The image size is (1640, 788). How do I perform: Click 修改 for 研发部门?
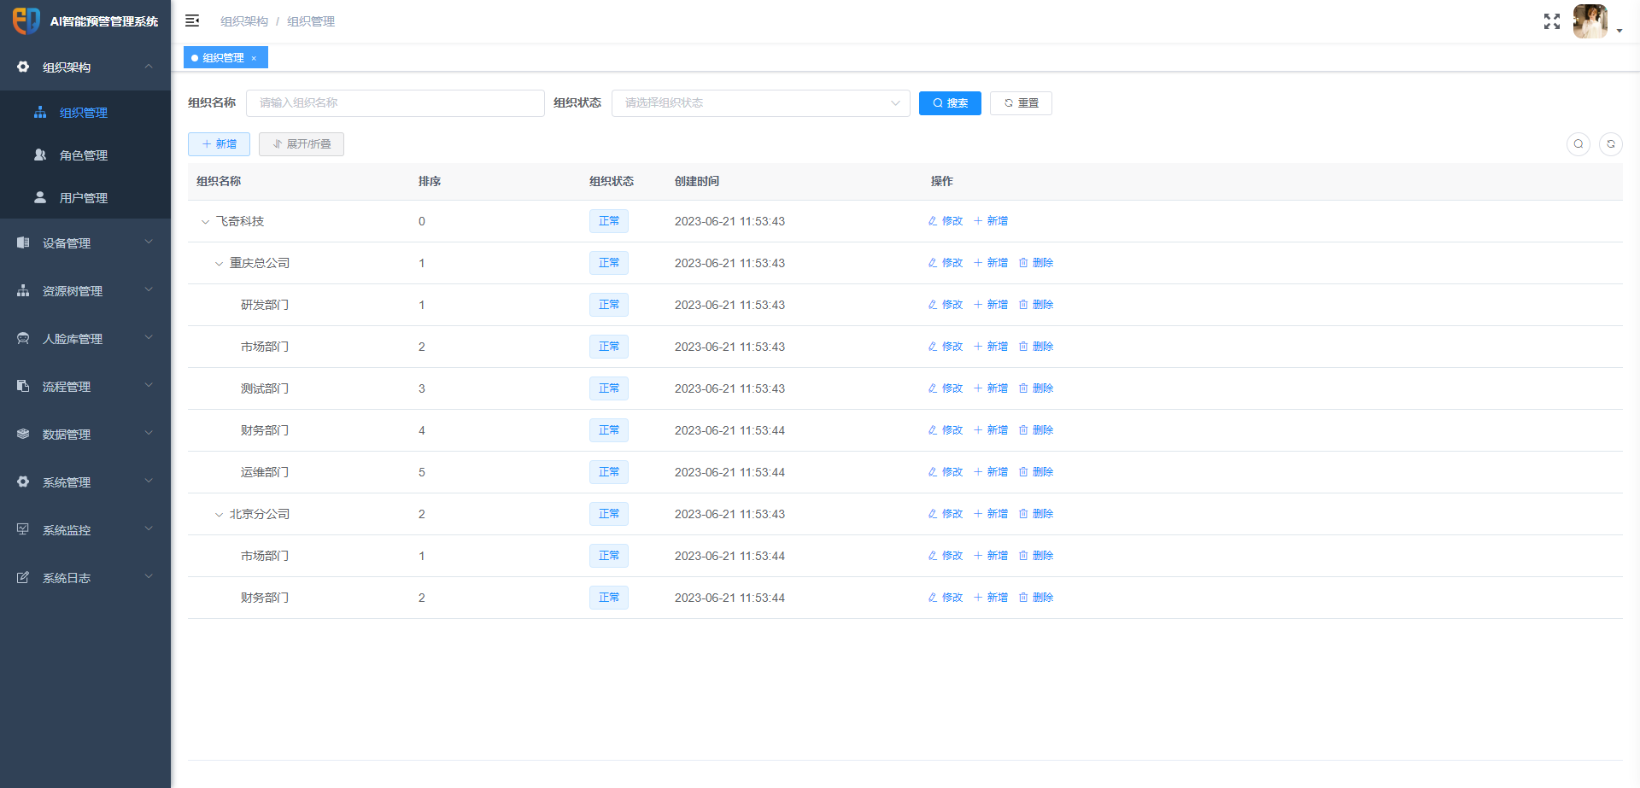click(946, 305)
